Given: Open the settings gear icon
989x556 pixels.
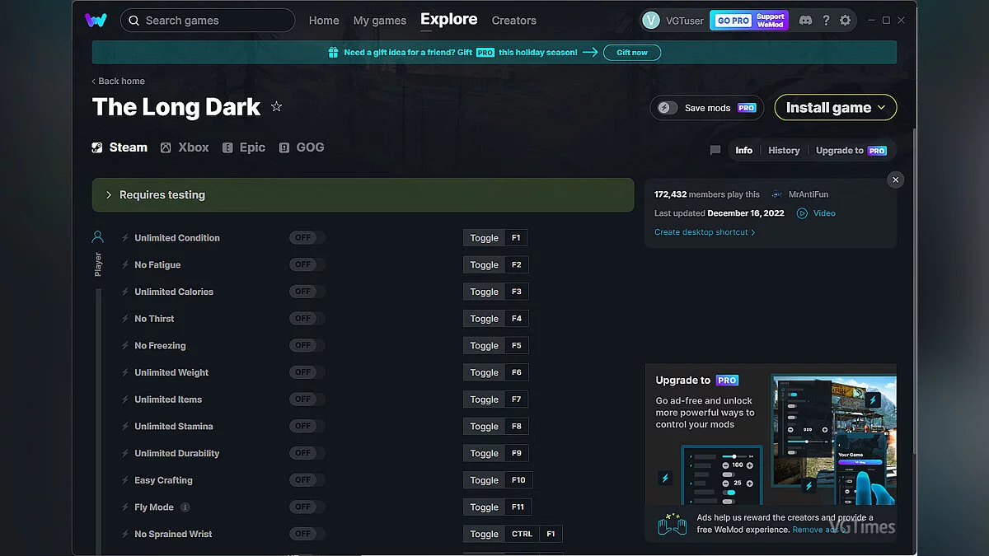Looking at the screenshot, I should (846, 20).
